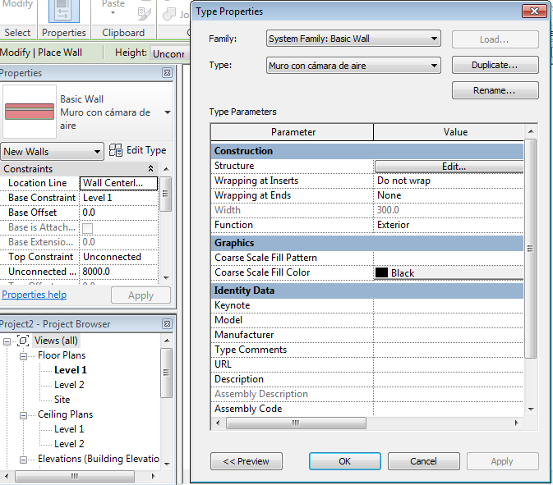Click the Clipboard panel label
The image size is (553, 485).
[123, 33]
